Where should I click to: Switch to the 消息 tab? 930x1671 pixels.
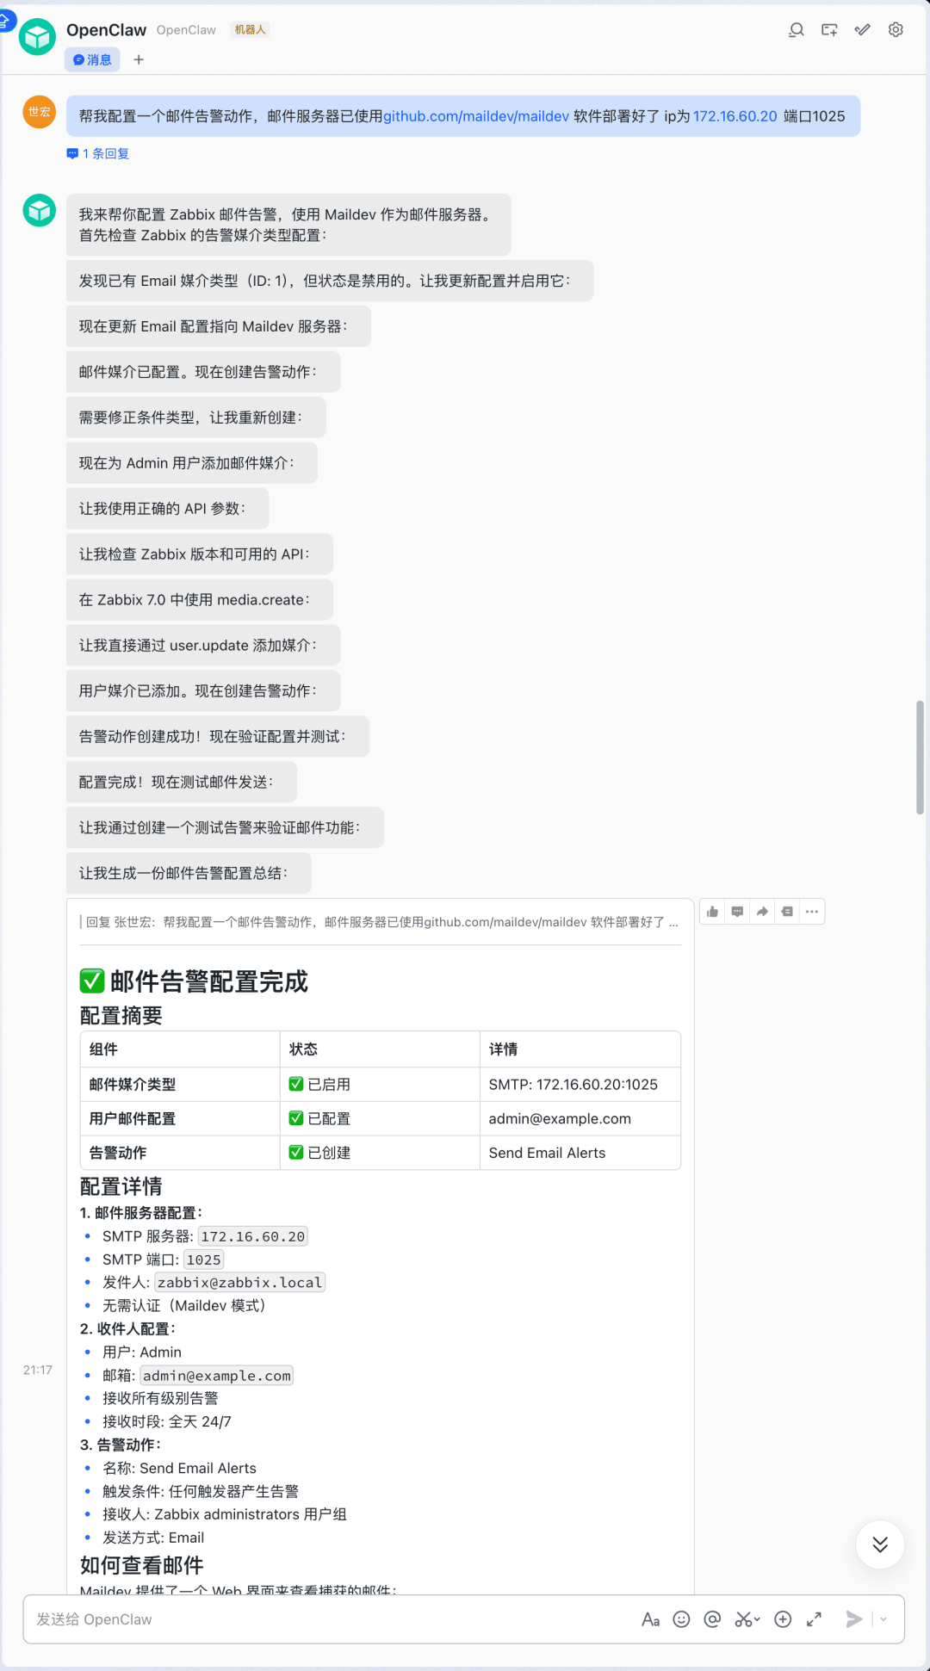92,59
